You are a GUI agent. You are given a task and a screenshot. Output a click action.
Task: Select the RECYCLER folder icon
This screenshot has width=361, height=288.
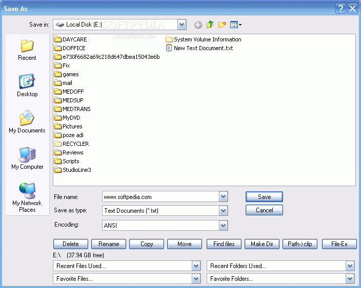(x=58, y=144)
